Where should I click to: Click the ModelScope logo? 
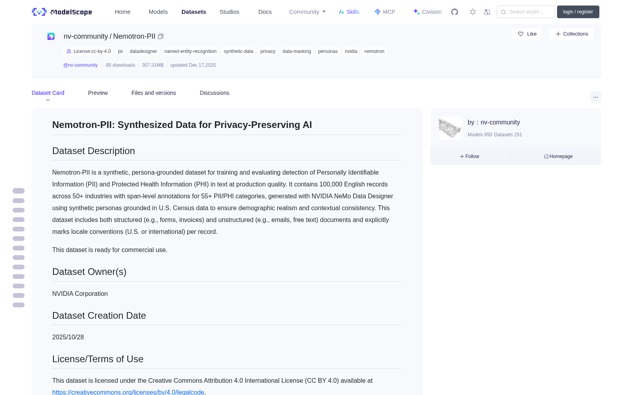point(62,12)
